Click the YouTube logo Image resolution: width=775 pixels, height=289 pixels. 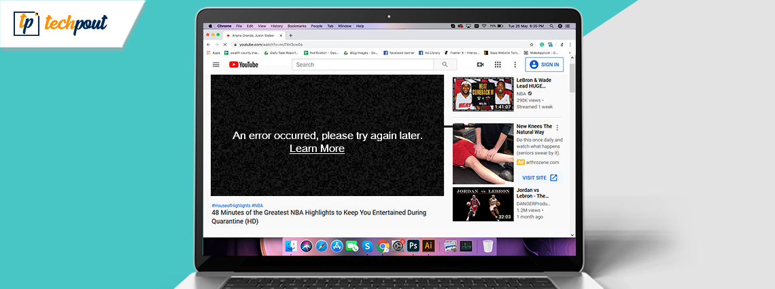(243, 64)
